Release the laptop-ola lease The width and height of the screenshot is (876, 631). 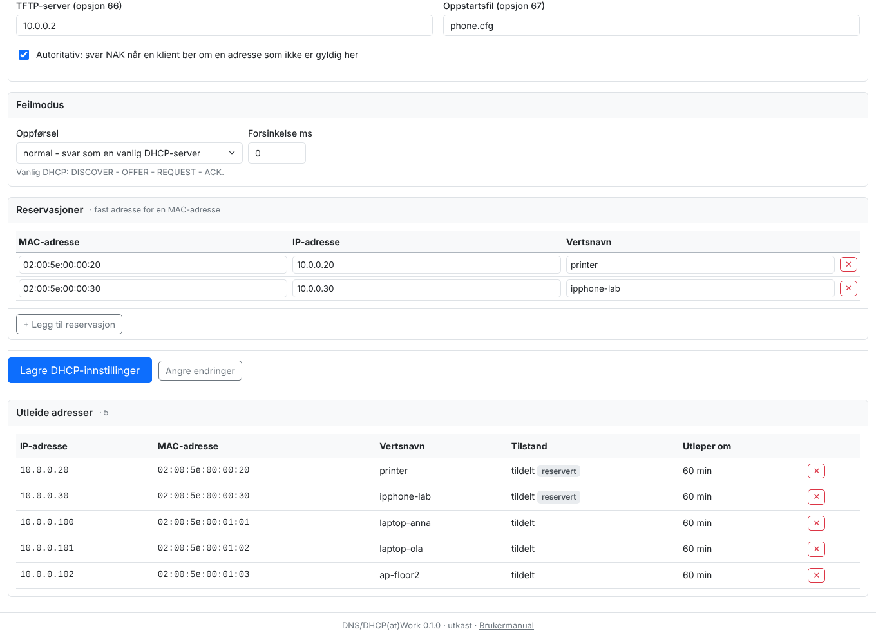point(816,549)
